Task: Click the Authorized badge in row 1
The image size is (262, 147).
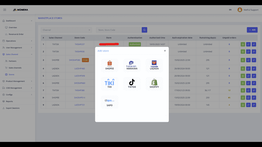Action: click(x=135, y=44)
